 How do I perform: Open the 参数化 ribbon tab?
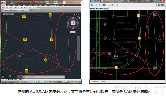[x=25, y=5]
